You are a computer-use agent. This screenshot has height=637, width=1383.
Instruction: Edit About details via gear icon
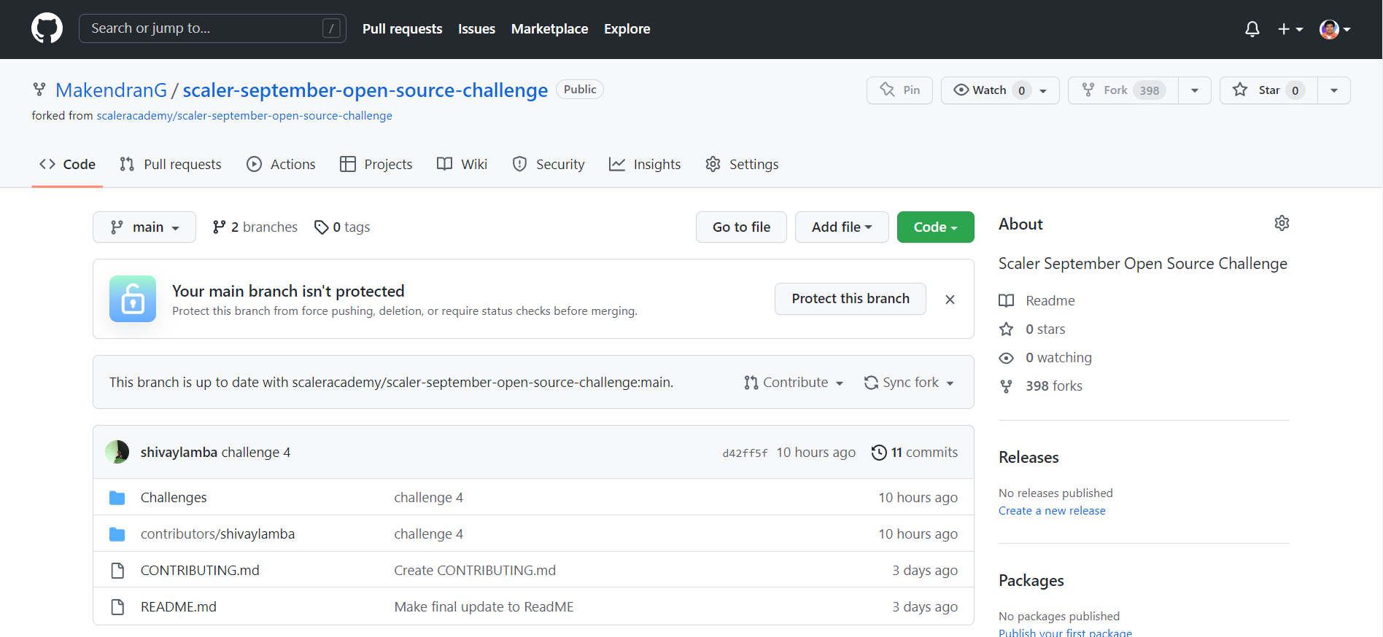1282,223
